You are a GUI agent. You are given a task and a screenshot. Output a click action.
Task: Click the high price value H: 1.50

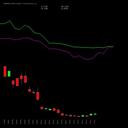coord(65,7)
